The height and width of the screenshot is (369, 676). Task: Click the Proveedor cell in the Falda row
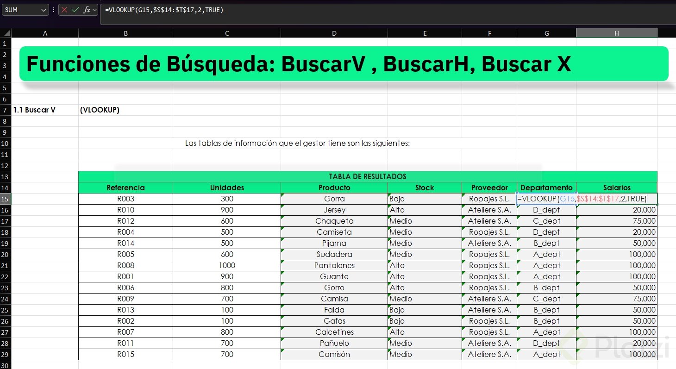489,310
